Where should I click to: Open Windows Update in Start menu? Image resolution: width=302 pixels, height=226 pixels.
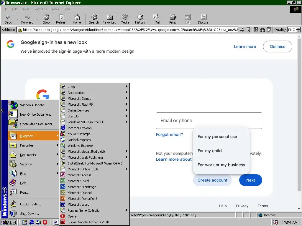pyautogui.click(x=33, y=105)
